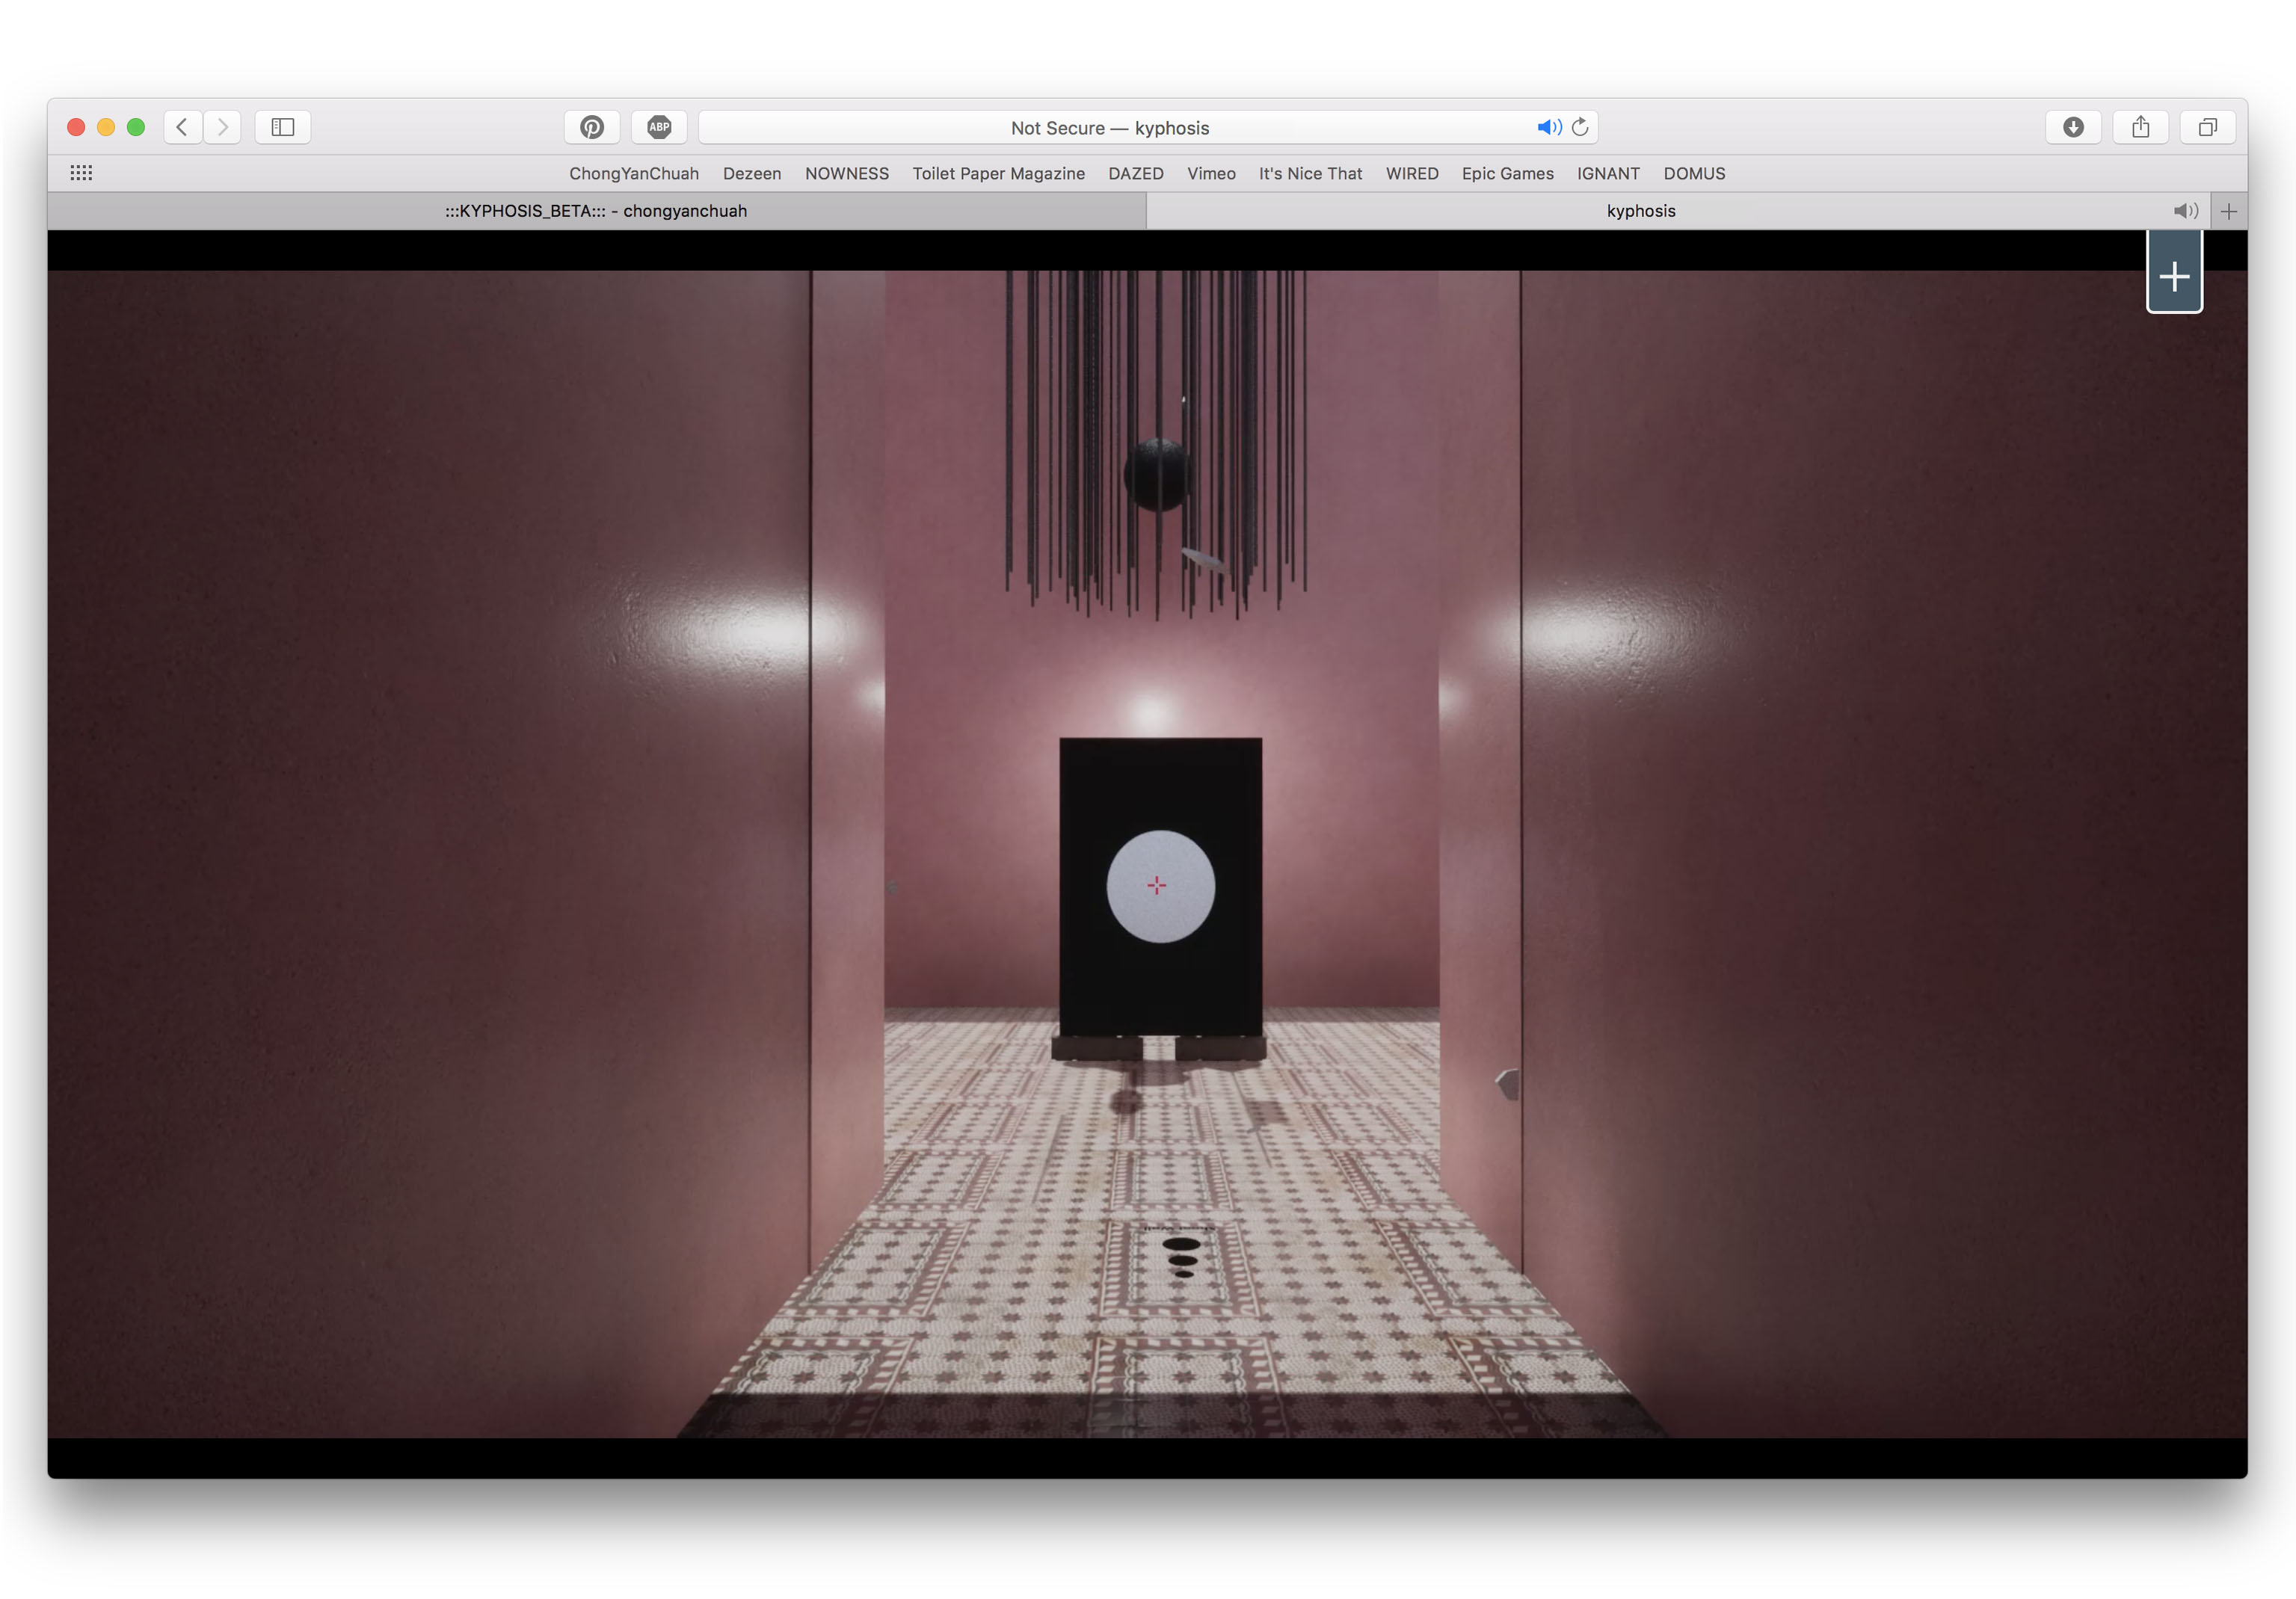Open the Epic Games bookmark
Image resolution: width=2296 pixels, height=1599 pixels.
[x=1507, y=173]
